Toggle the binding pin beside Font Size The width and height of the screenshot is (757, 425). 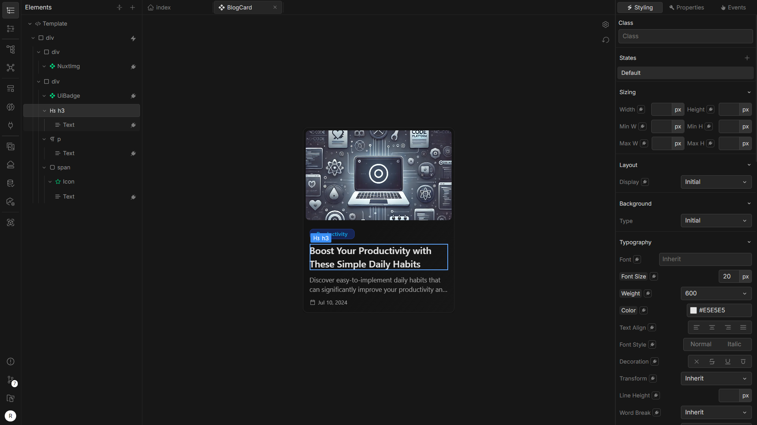(x=654, y=277)
